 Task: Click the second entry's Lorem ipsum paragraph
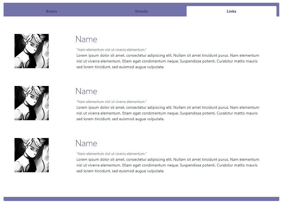click(x=168, y=113)
